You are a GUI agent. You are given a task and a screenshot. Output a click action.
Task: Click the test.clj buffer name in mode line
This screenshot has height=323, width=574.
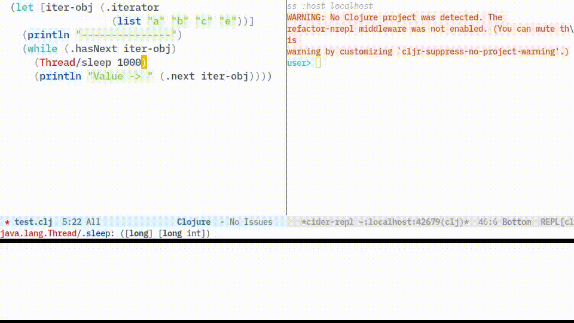(33, 222)
